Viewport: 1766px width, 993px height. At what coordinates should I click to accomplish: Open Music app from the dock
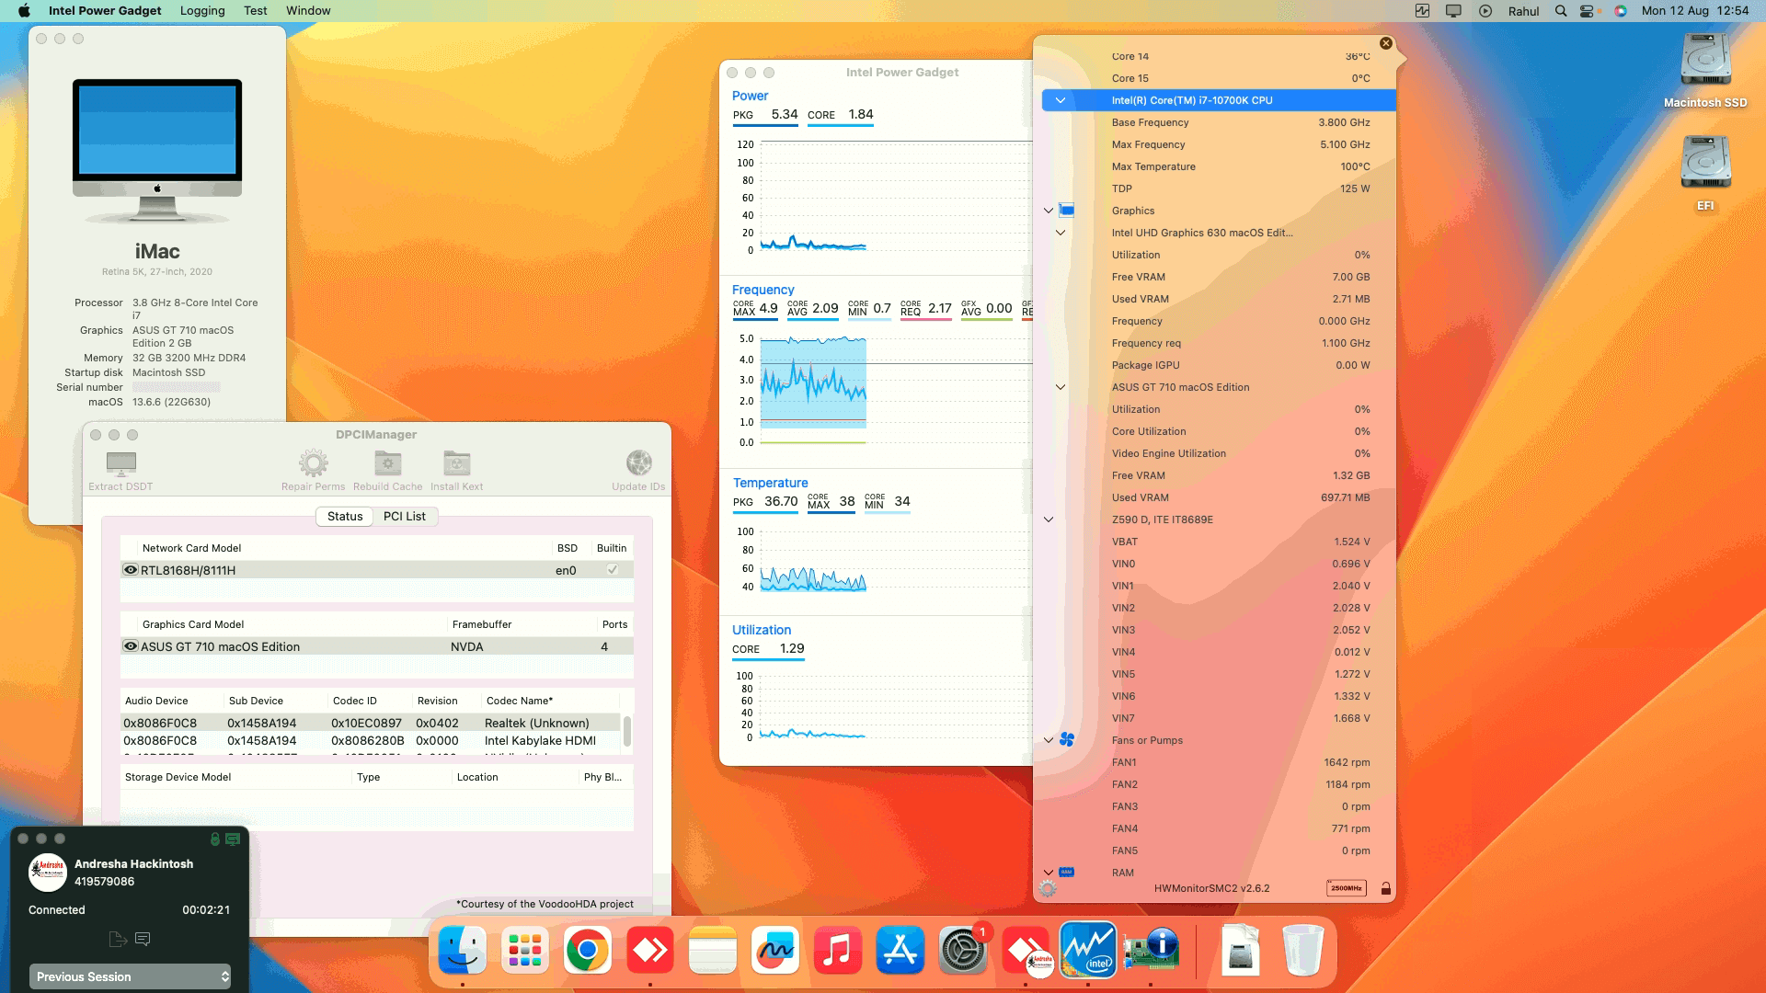pos(837,950)
